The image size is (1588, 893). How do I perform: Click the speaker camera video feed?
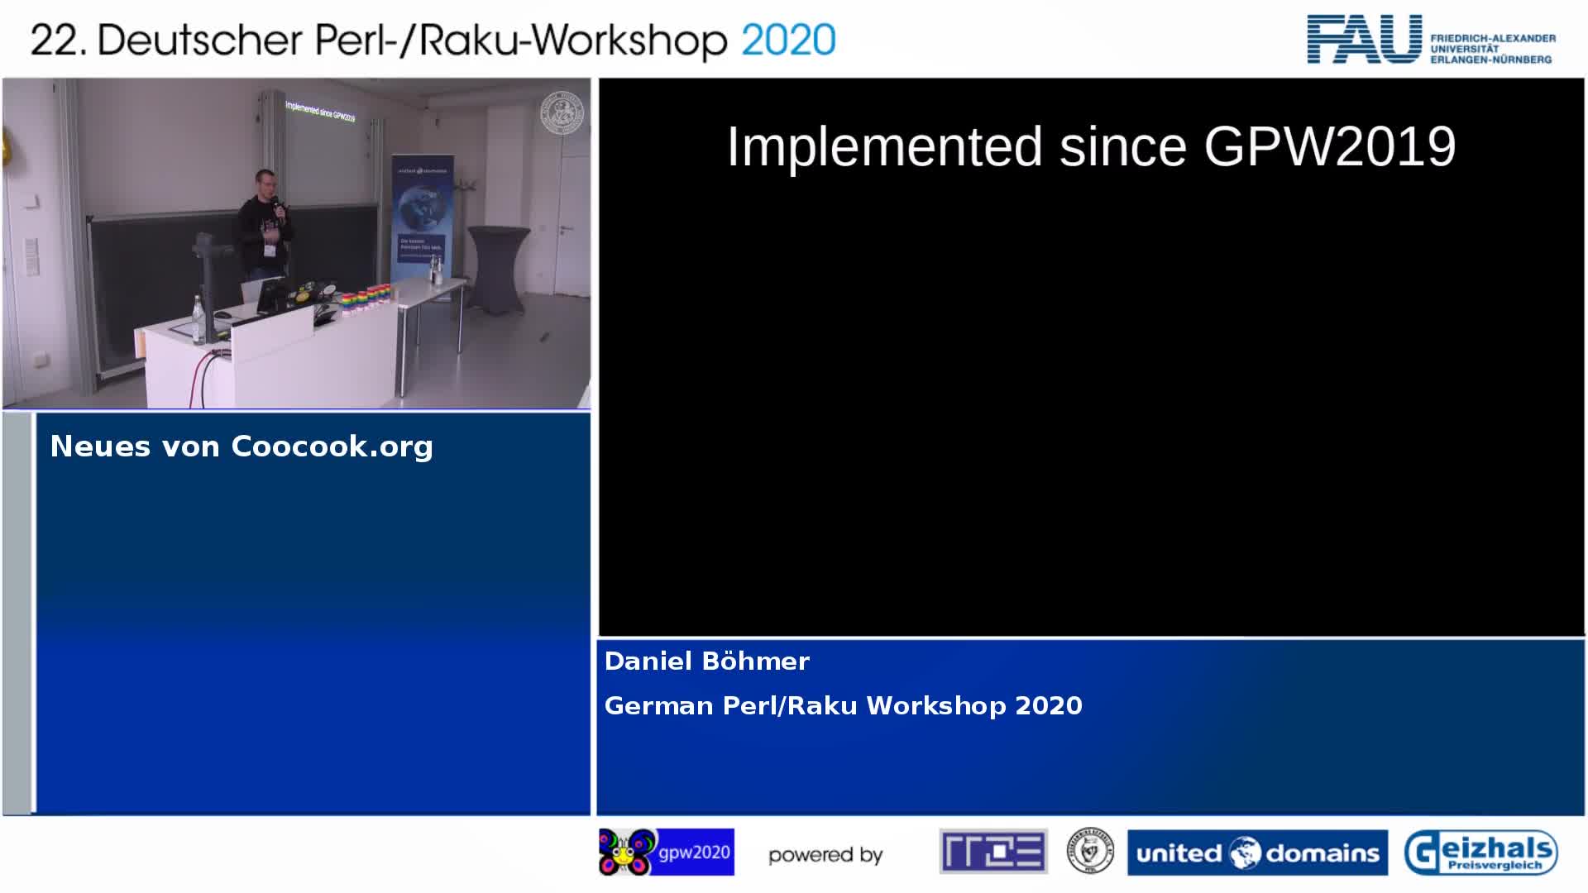pyautogui.click(x=296, y=244)
